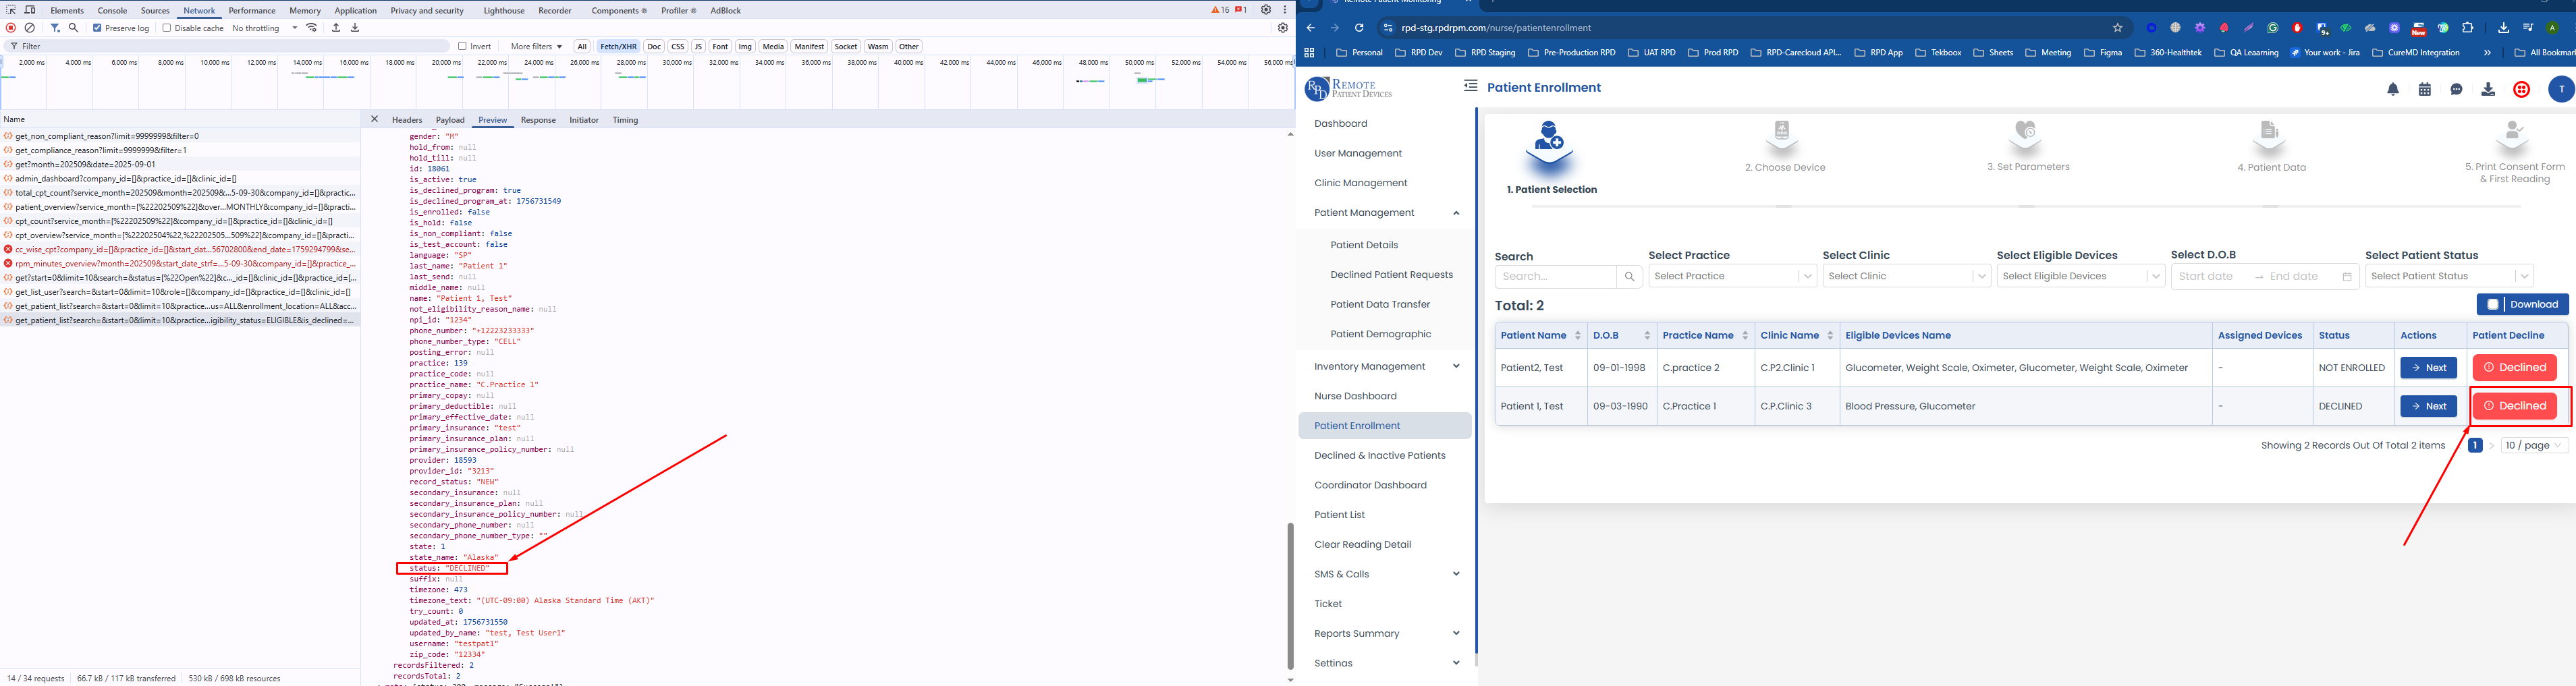2576x686 pixels.
Task: Stop recording network log
Action: click(11, 28)
